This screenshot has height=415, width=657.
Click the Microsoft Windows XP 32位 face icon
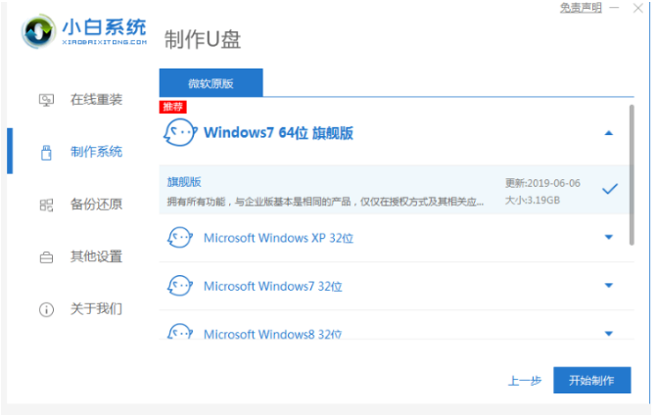(179, 237)
